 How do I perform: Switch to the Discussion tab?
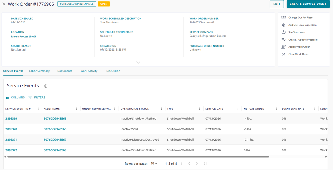point(113,71)
